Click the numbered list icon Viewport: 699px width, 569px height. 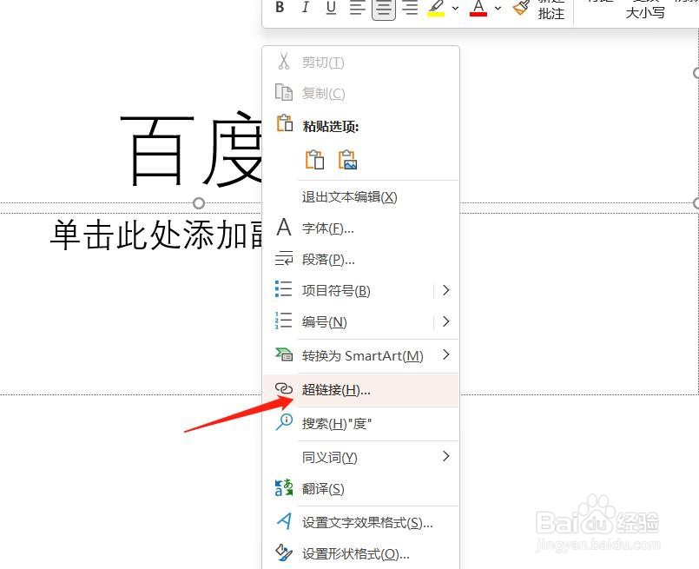coord(284,321)
